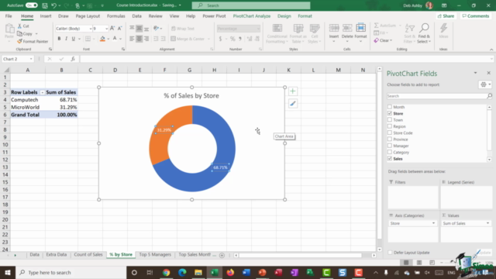Switch to the Formulas ribbon tab

[x=115, y=15]
